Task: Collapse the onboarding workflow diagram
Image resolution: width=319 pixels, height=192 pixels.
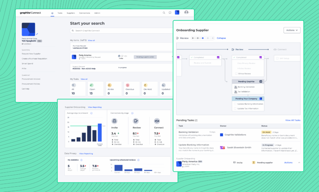Action: tap(221, 38)
